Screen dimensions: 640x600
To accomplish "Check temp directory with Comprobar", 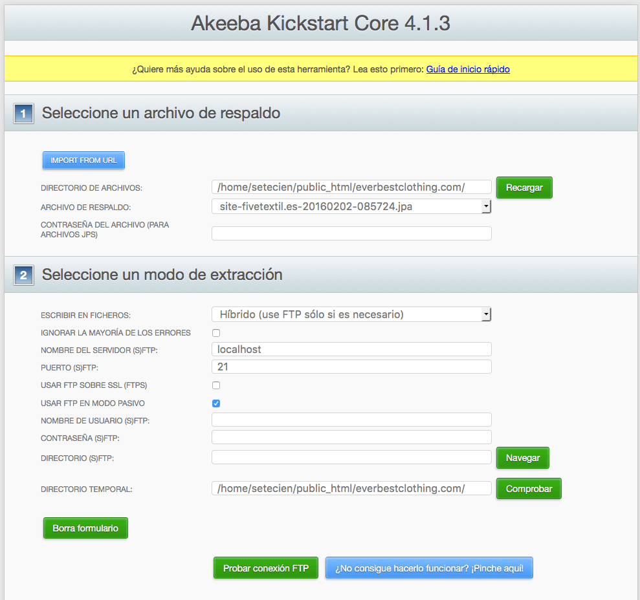I will 529,489.
